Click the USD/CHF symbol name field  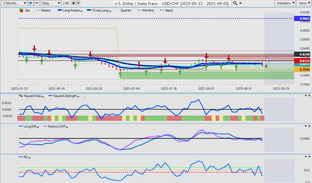(172, 3)
